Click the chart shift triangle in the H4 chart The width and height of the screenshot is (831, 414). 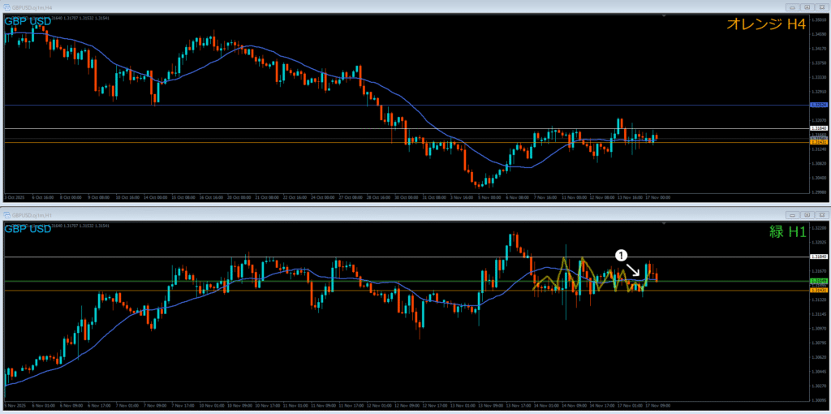[x=664, y=15]
